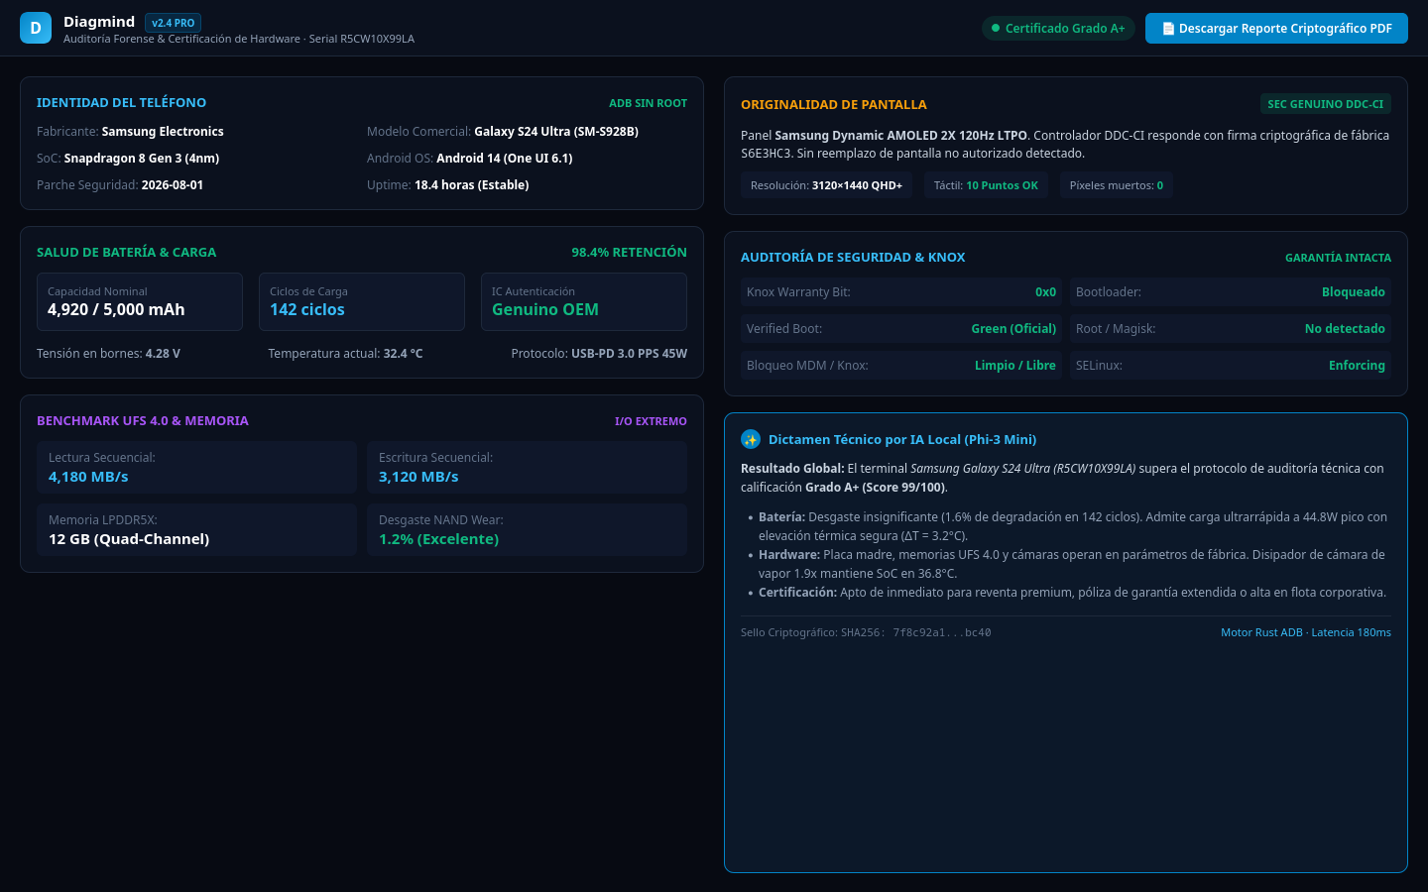Click the Desgaste NAND Wear 1.2% tile

pos(527,530)
